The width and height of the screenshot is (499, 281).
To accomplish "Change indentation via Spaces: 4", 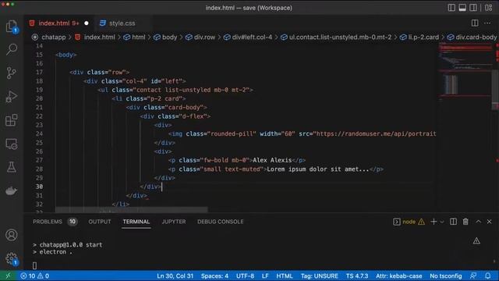I will pyautogui.click(x=214, y=276).
